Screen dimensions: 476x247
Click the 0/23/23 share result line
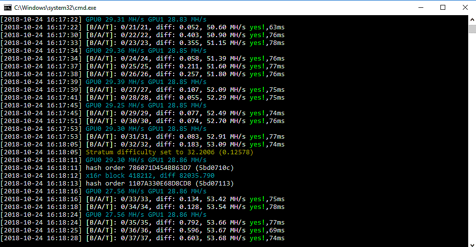(x=143, y=43)
